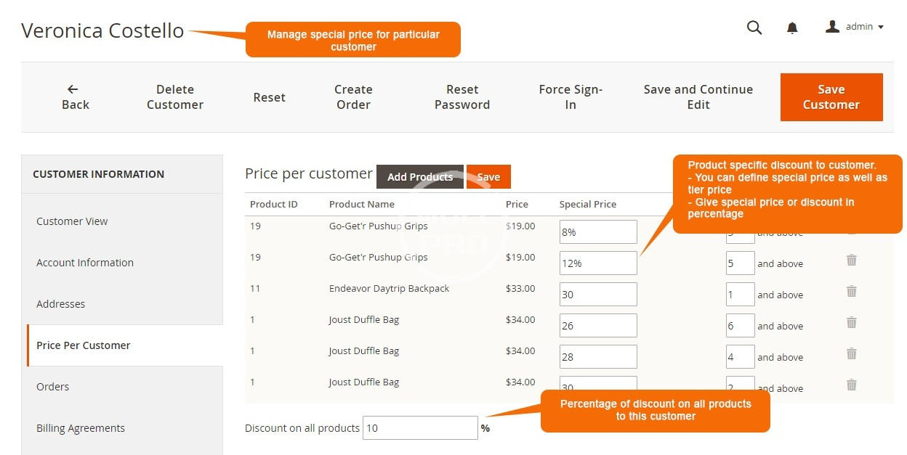
Task: Remove the Joust Duffle Bag row priced 26
Action: (852, 322)
